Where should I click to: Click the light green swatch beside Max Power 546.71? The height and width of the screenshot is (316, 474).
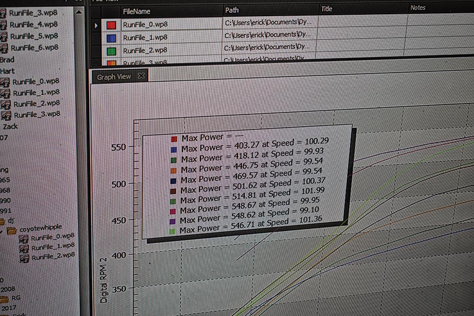tap(173, 232)
